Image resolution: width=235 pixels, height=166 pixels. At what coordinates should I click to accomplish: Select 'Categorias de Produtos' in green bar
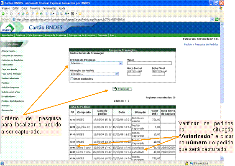(x=82, y=35)
